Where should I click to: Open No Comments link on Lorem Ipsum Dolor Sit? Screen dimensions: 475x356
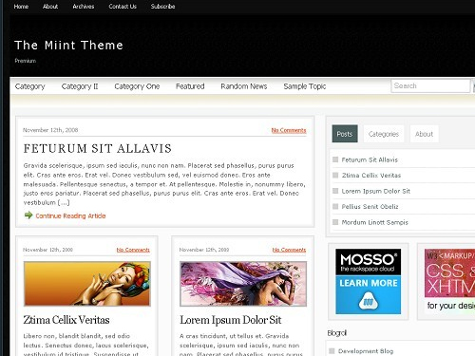point(289,250)
